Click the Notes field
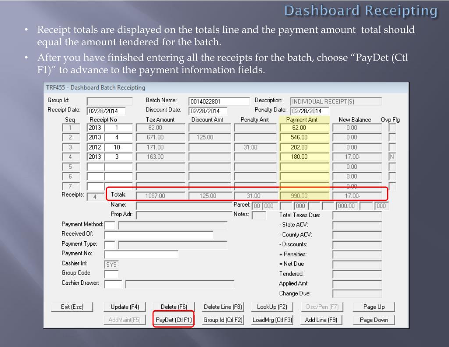The image size is (449, 347). coord(259,215)
